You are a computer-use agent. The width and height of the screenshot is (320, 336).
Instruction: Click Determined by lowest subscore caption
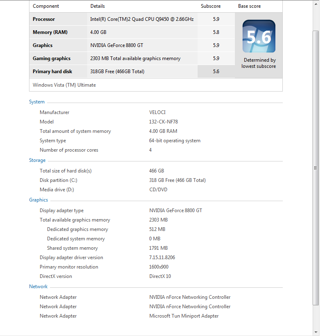tap(259, 63)
